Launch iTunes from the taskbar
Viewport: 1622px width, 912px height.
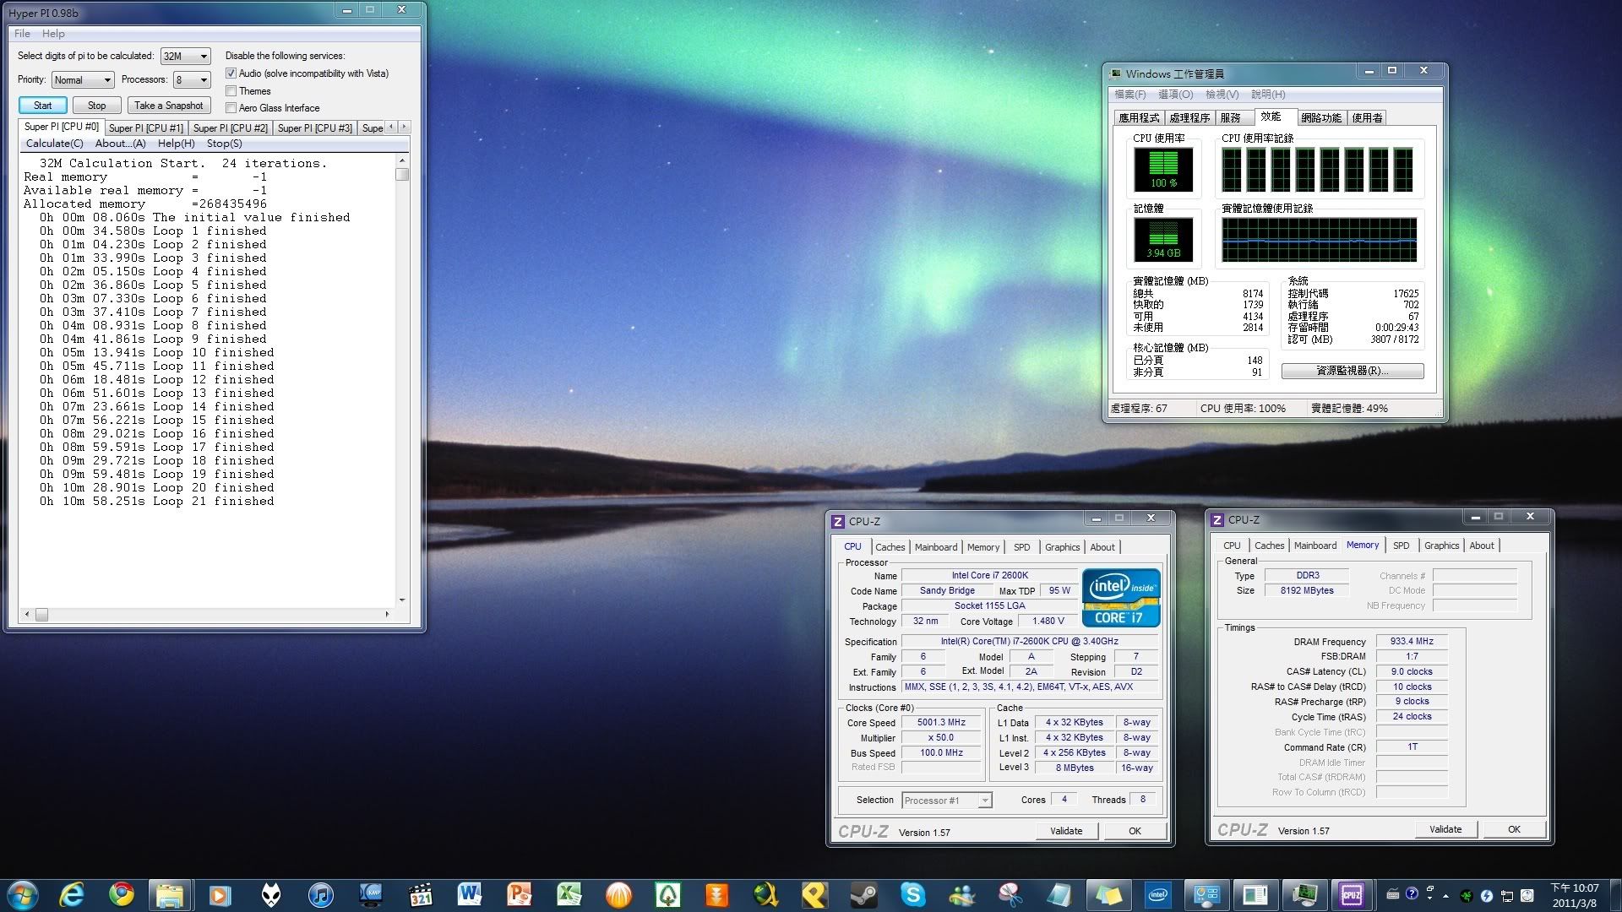click(x=320, y=895)
